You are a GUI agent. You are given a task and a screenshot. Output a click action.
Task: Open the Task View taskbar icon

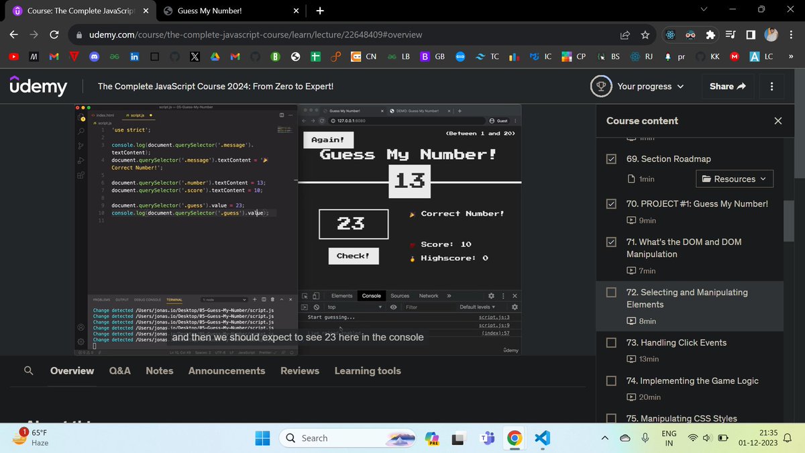point(459,438)
